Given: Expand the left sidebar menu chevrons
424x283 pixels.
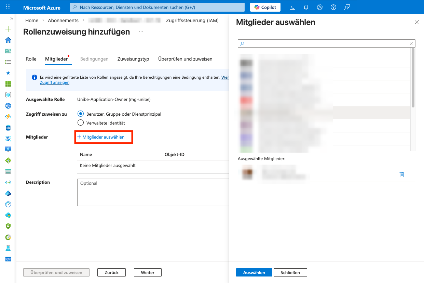Looking at the screenshot, I should tap(12, 19).
